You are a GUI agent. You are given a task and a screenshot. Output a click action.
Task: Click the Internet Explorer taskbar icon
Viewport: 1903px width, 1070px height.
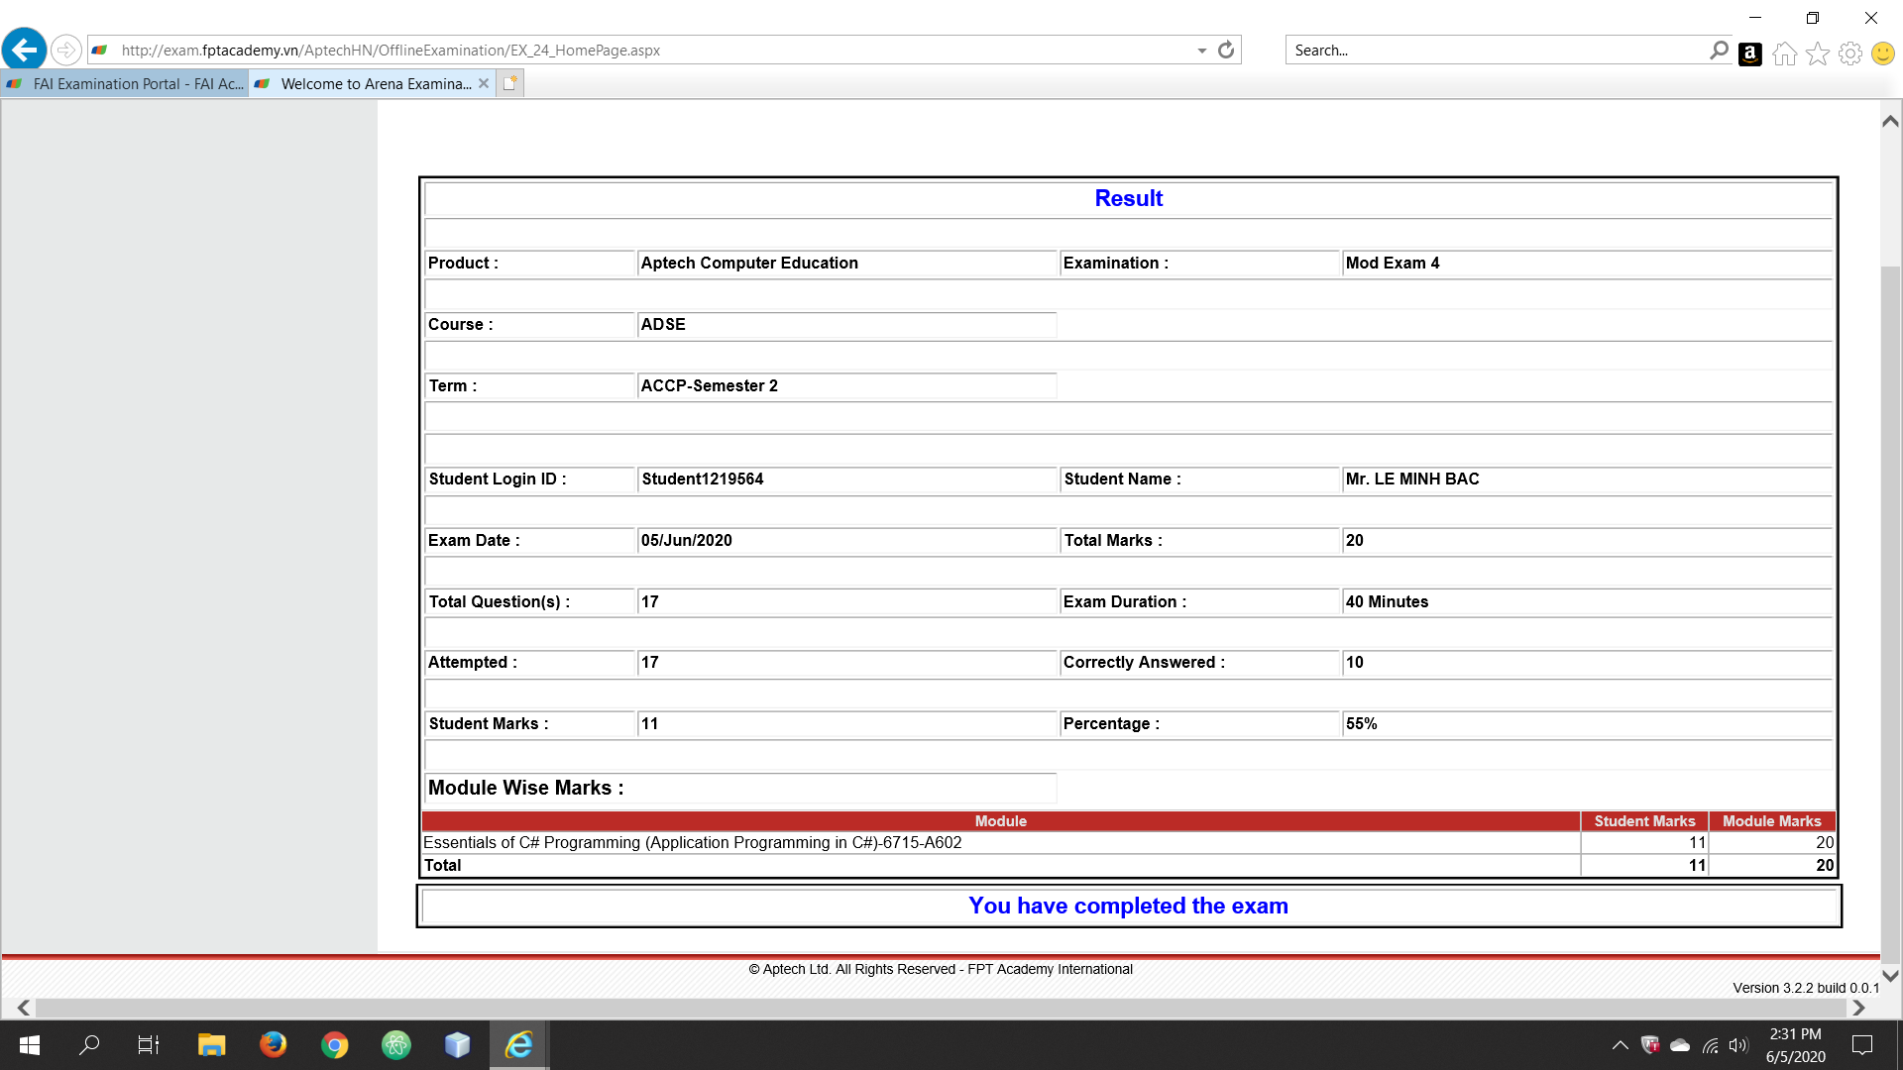pos(519,1045)
